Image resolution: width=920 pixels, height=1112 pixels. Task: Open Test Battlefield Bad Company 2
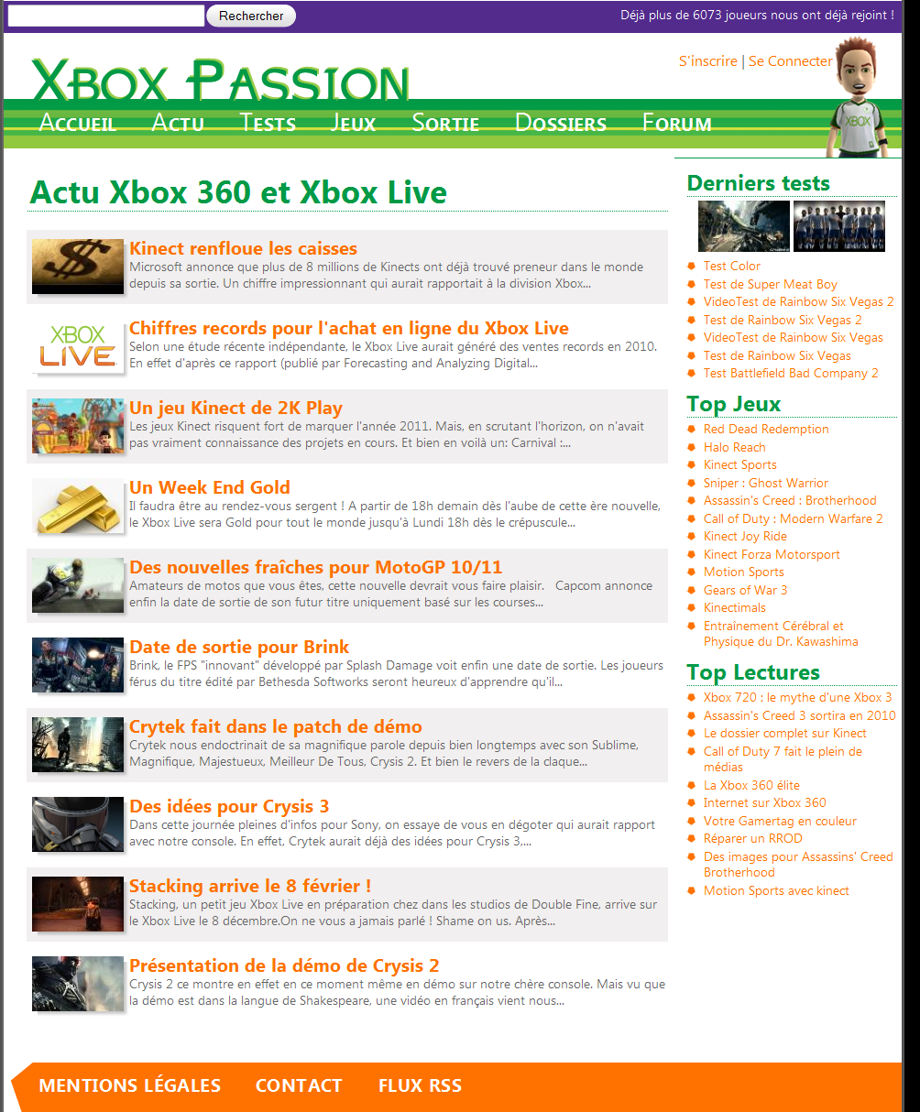[791, 373]
